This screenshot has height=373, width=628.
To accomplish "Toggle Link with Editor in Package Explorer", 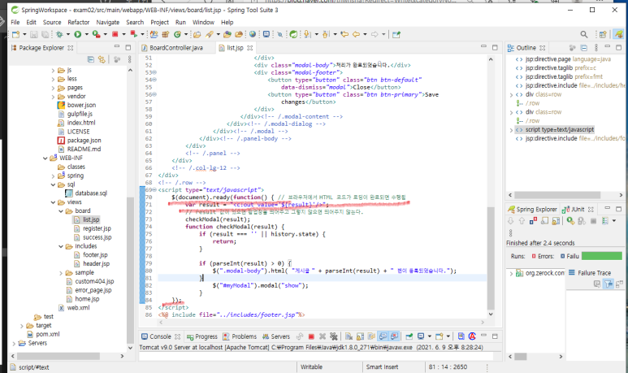I will [x=102, y=59].
